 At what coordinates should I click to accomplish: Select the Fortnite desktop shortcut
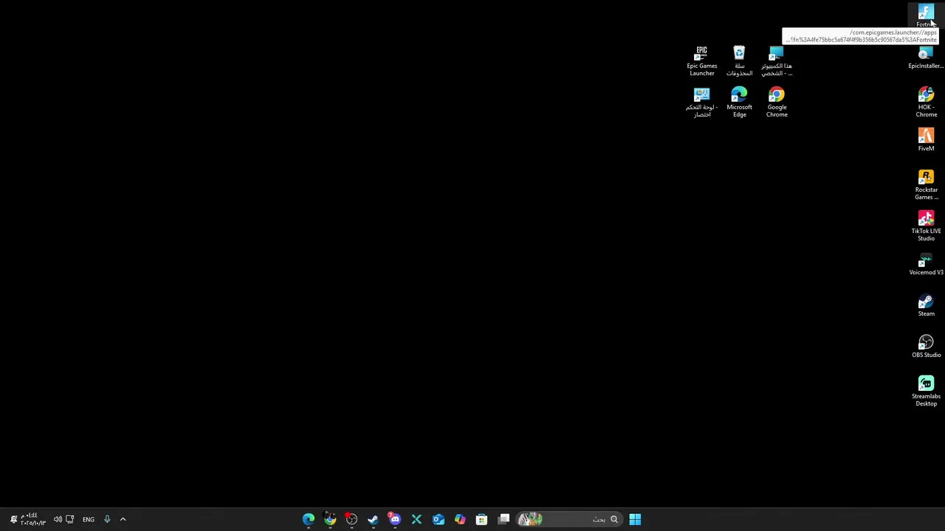tap(926, 15)
